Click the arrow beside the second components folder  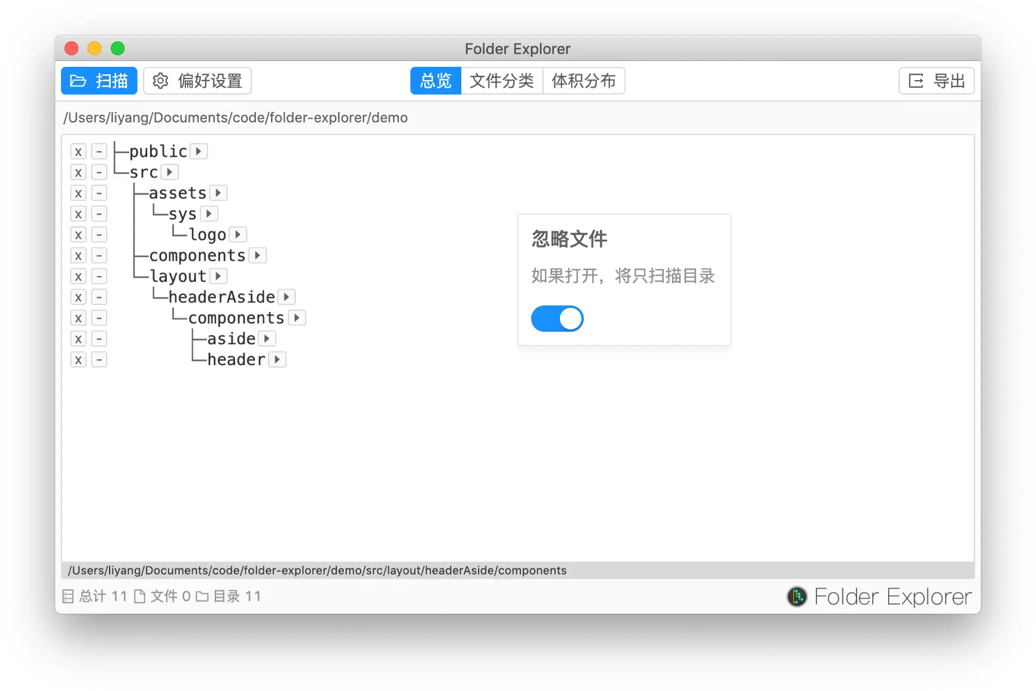pos(297,317)
